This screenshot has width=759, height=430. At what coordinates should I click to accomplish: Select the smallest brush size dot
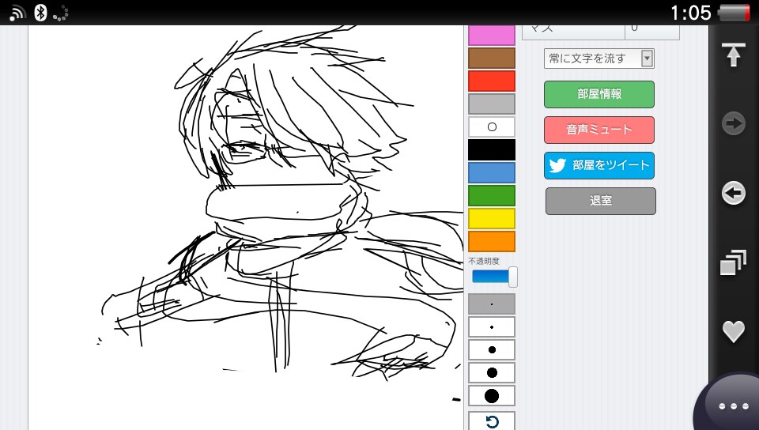(x=492, y=304)
